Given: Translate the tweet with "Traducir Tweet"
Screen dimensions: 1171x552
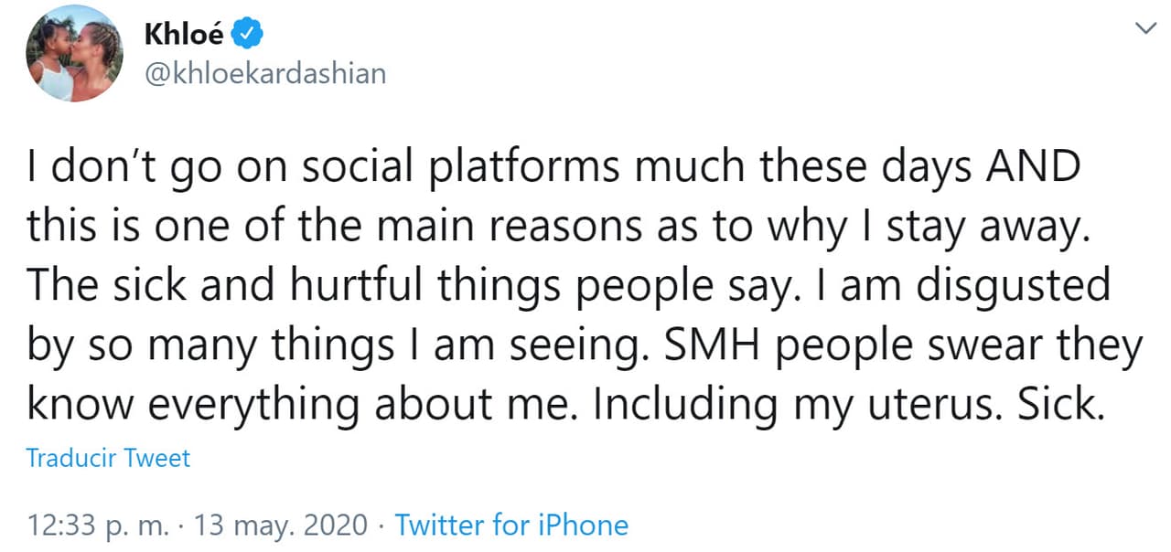Looking at the screenshot, I should pos(109,457).
